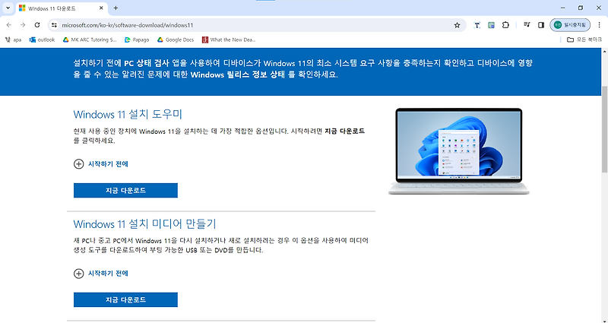Open the green extension icon in toolbar

491,25
